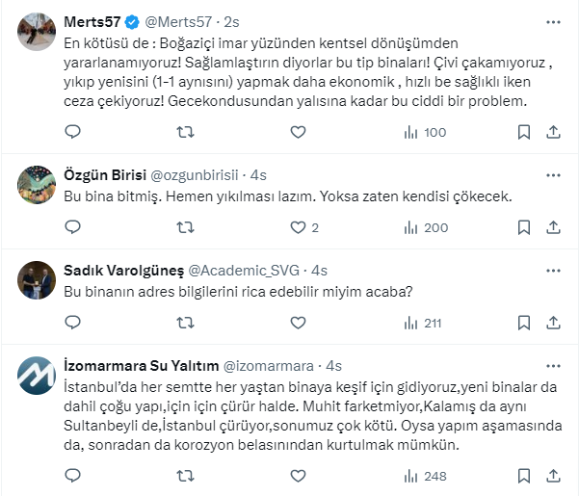
Task: Open the İzomarmara Su Yalıtım display name
Action: point(141,365)
